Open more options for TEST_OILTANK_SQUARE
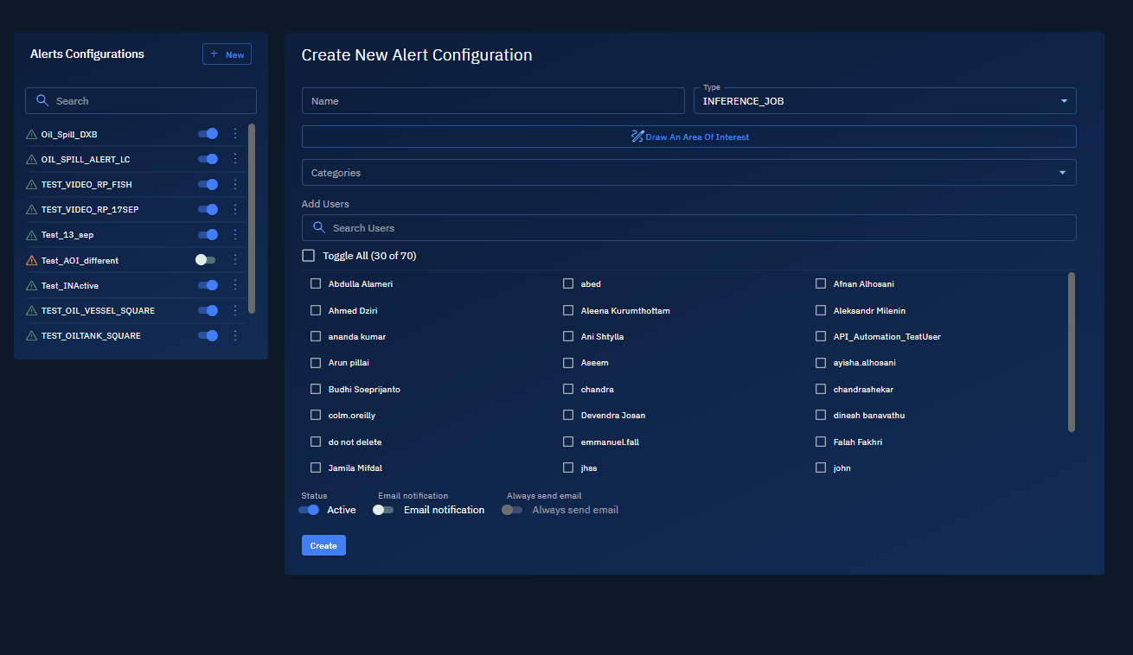Screen dimensions: 1133x655 tap(234, 335)
